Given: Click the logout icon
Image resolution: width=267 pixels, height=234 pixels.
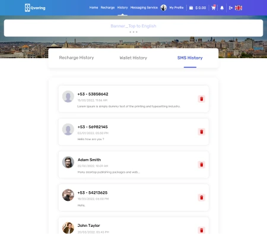Looking at the screenshot, I should [231, 8].
